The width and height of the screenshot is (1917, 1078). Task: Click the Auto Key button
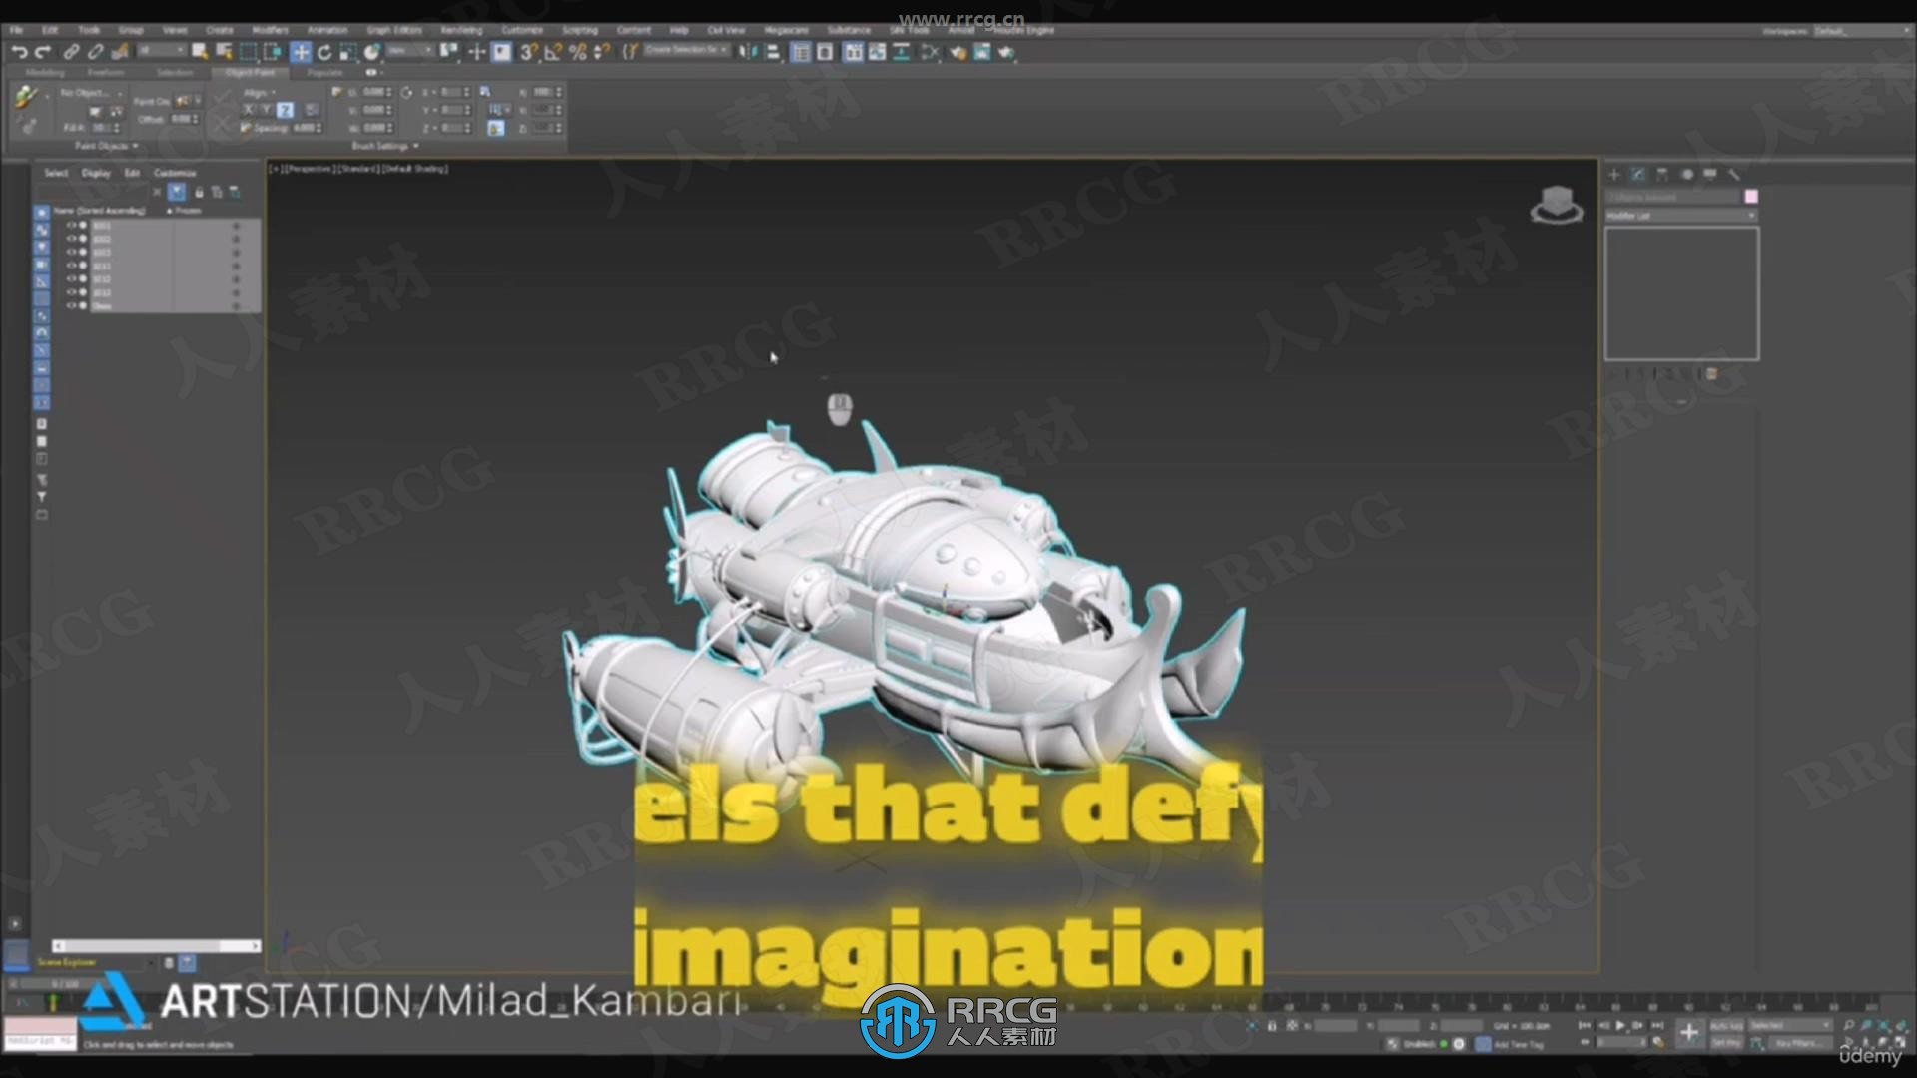coord(1726,1025)
